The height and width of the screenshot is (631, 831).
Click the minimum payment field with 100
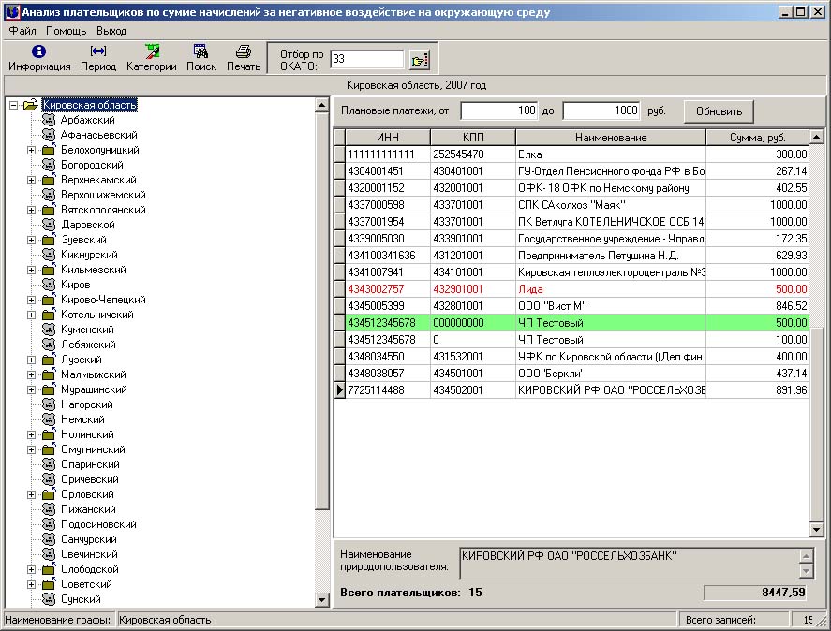pyautogui.click(x=499, y=111)
